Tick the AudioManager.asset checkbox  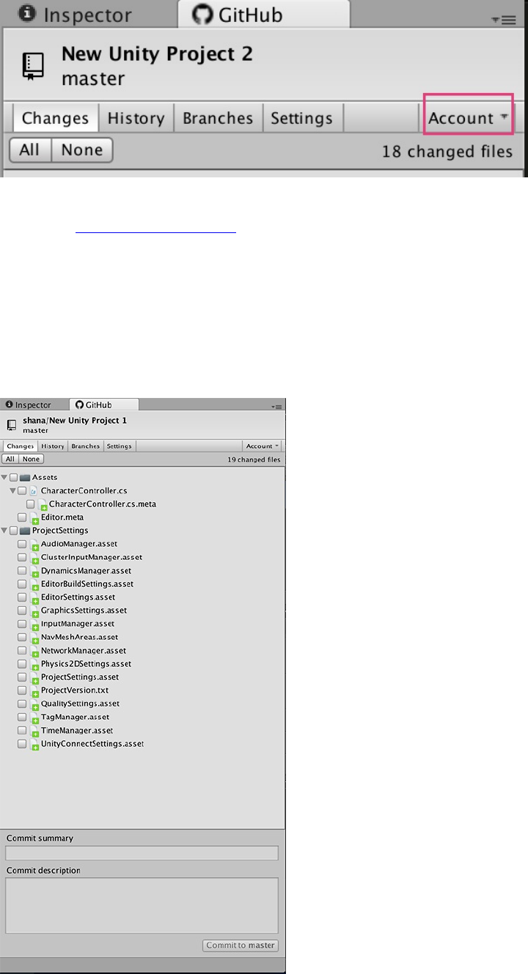tap(22, 544)
